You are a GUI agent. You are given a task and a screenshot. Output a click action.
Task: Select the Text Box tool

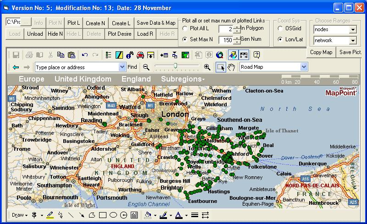click(x=134, y=215)
